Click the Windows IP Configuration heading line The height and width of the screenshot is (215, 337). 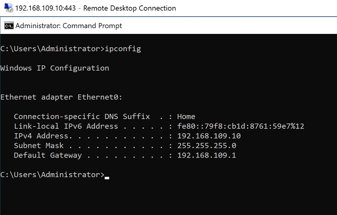pos(55,68)
